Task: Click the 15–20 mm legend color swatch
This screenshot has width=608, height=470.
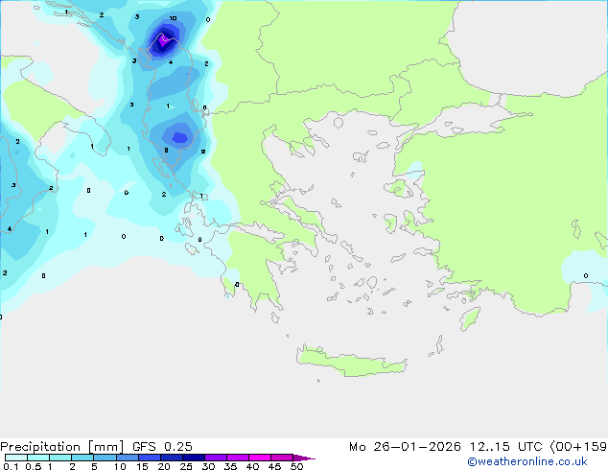Action: click(x=149, y=458)
